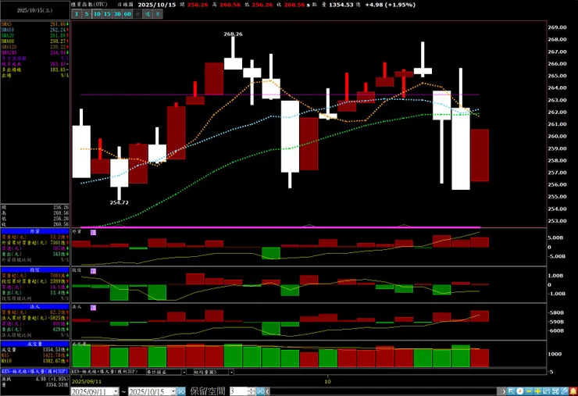578x396 pixels.
Task: Click GO button next to 保留空間 field
Action: 260,391
